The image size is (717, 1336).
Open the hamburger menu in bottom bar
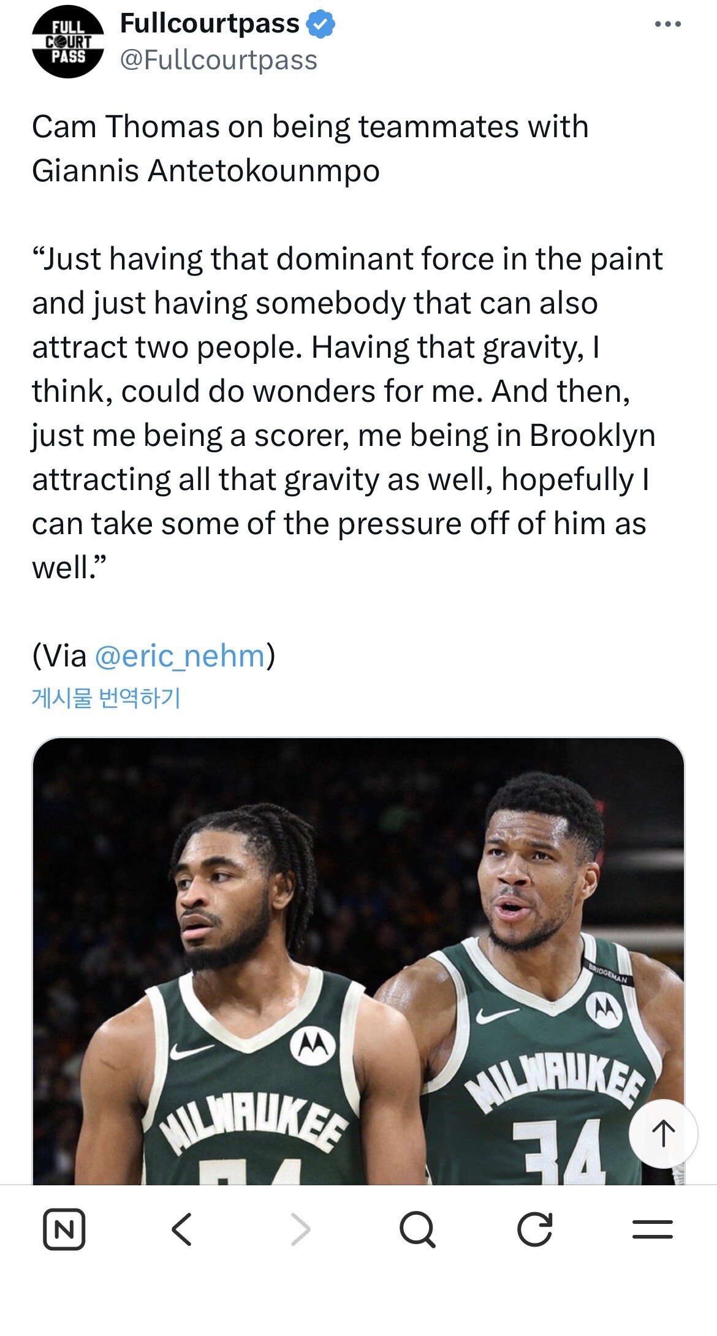click(652, 1229)
